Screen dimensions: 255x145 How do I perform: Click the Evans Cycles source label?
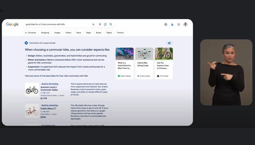[x=145, y=76]
